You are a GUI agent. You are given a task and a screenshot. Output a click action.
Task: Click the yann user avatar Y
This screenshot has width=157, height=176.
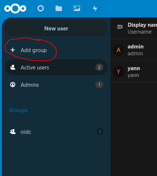[x=119, y=72]
